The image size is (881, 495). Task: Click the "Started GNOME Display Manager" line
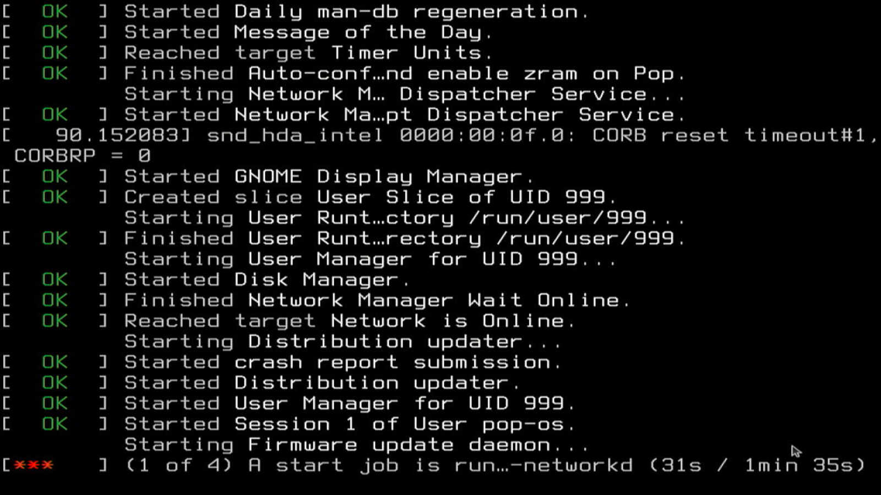coord(328,177)
